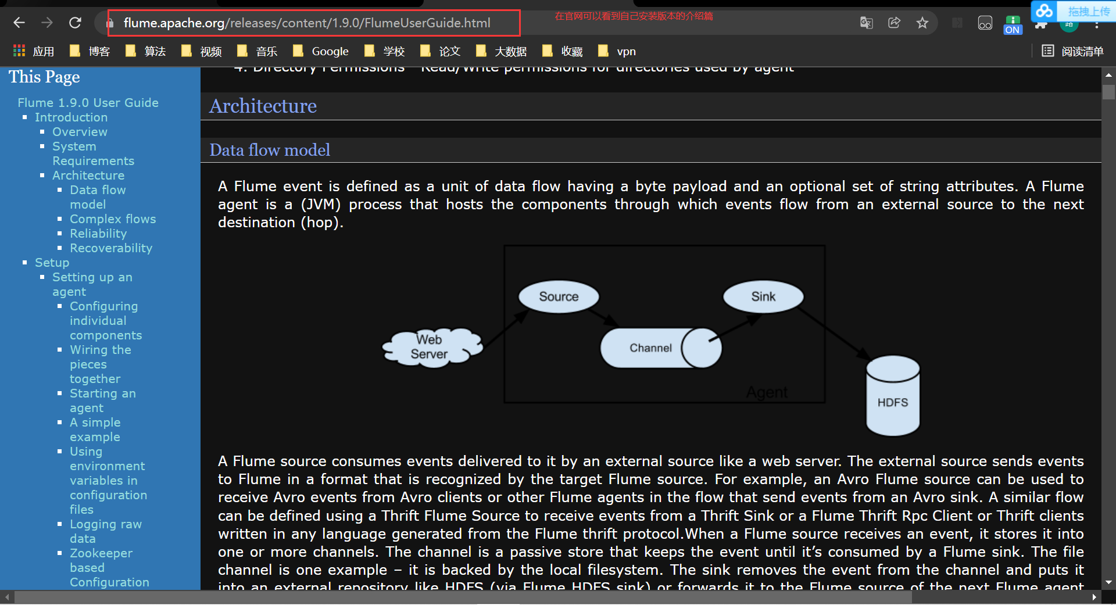1116x605 pixels.
Task: Click the horizontal scrollbar thumb
Action: [463, 597]
